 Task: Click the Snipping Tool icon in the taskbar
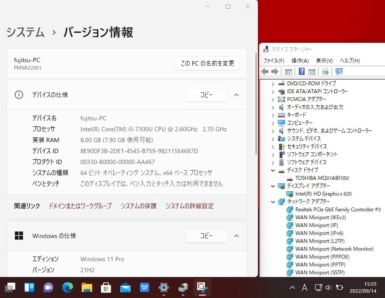click(x=202, y=287)
